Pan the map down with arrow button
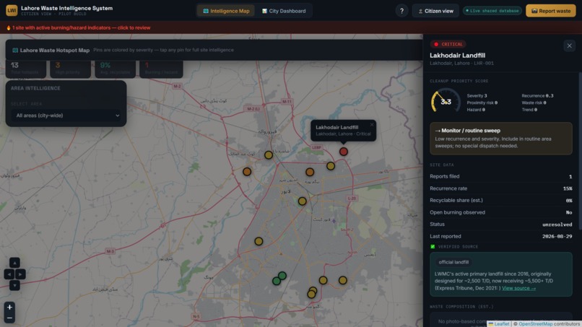 pos(14,285)
